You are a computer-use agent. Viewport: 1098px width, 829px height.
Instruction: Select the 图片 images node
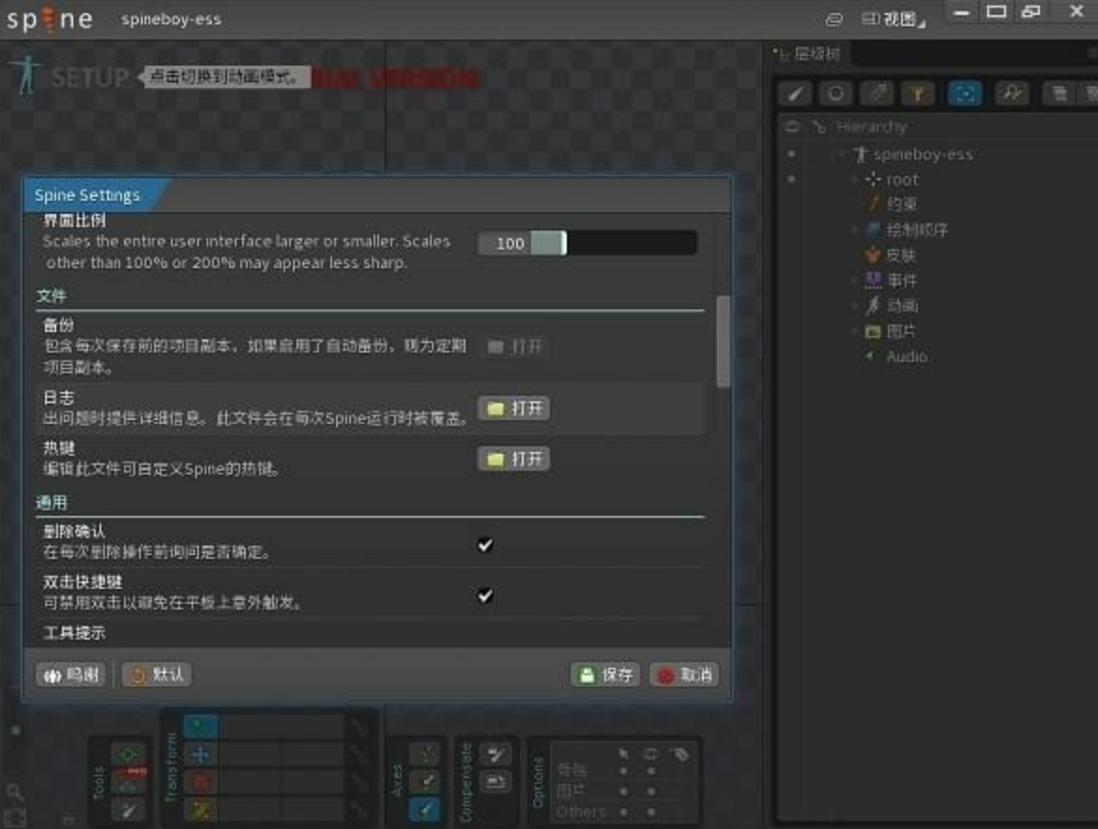[891, 331]
